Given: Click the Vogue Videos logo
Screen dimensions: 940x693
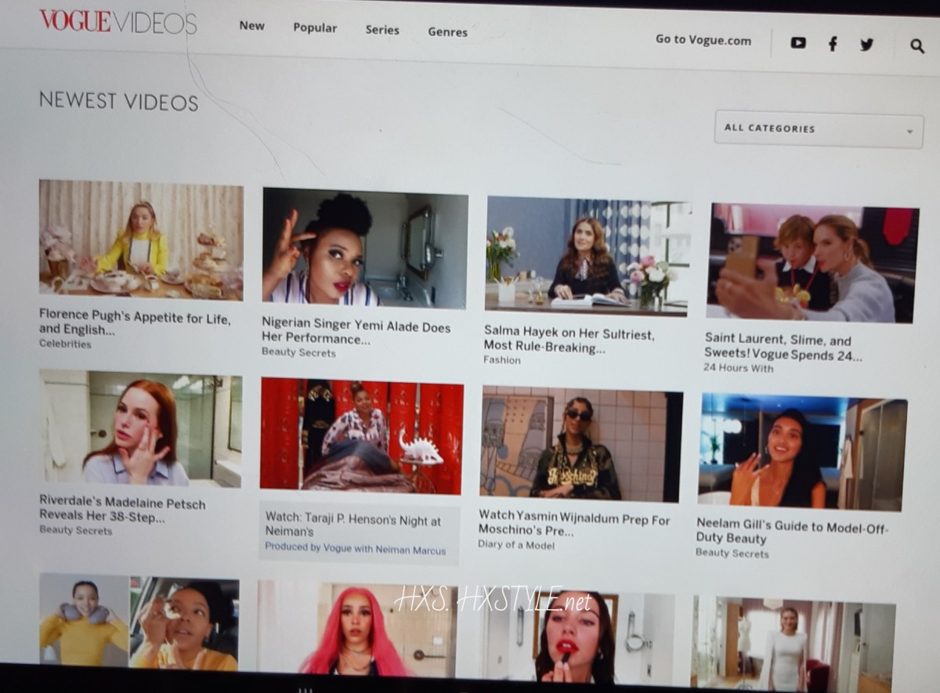Looking at the screenshot, I should [x=117, y=22].
